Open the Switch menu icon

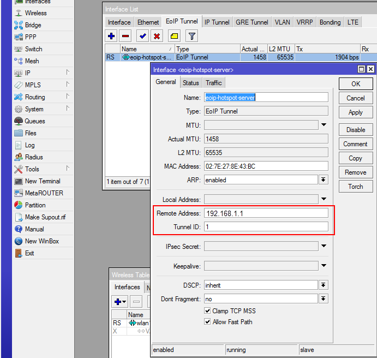point(19,49)
